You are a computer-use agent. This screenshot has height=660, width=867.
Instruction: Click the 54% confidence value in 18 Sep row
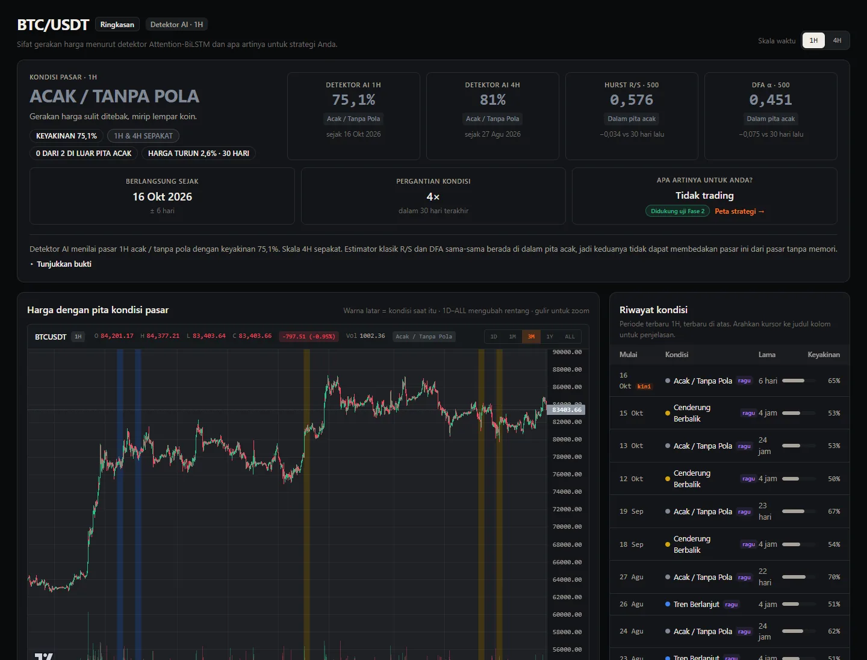[x=834, y=544]
